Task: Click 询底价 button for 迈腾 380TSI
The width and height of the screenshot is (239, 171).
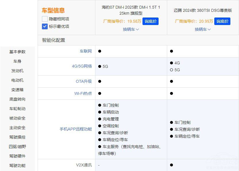Action: point(222,21)
